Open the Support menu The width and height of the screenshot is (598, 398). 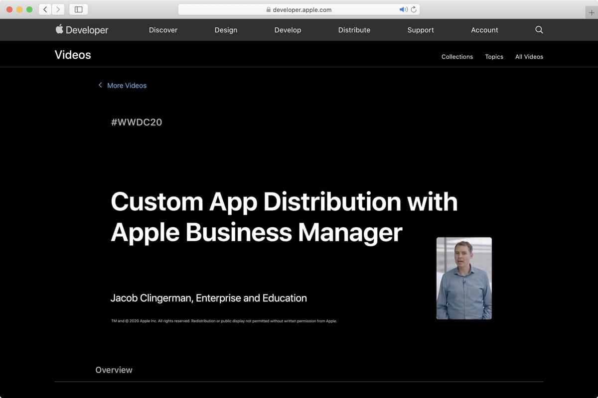click(x=421, y=30)
